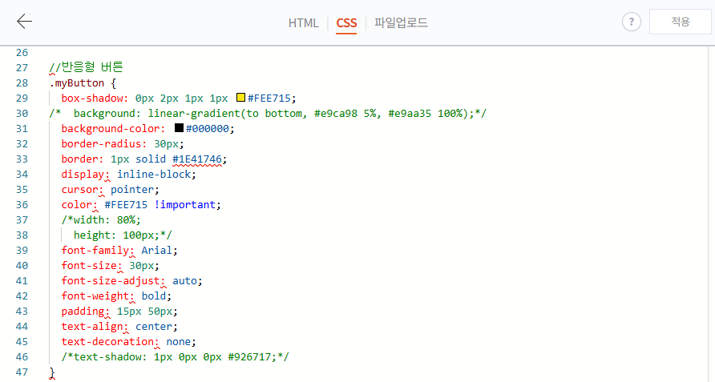
Task: Click line number 26 in the gutter
Action: [22, 52]
